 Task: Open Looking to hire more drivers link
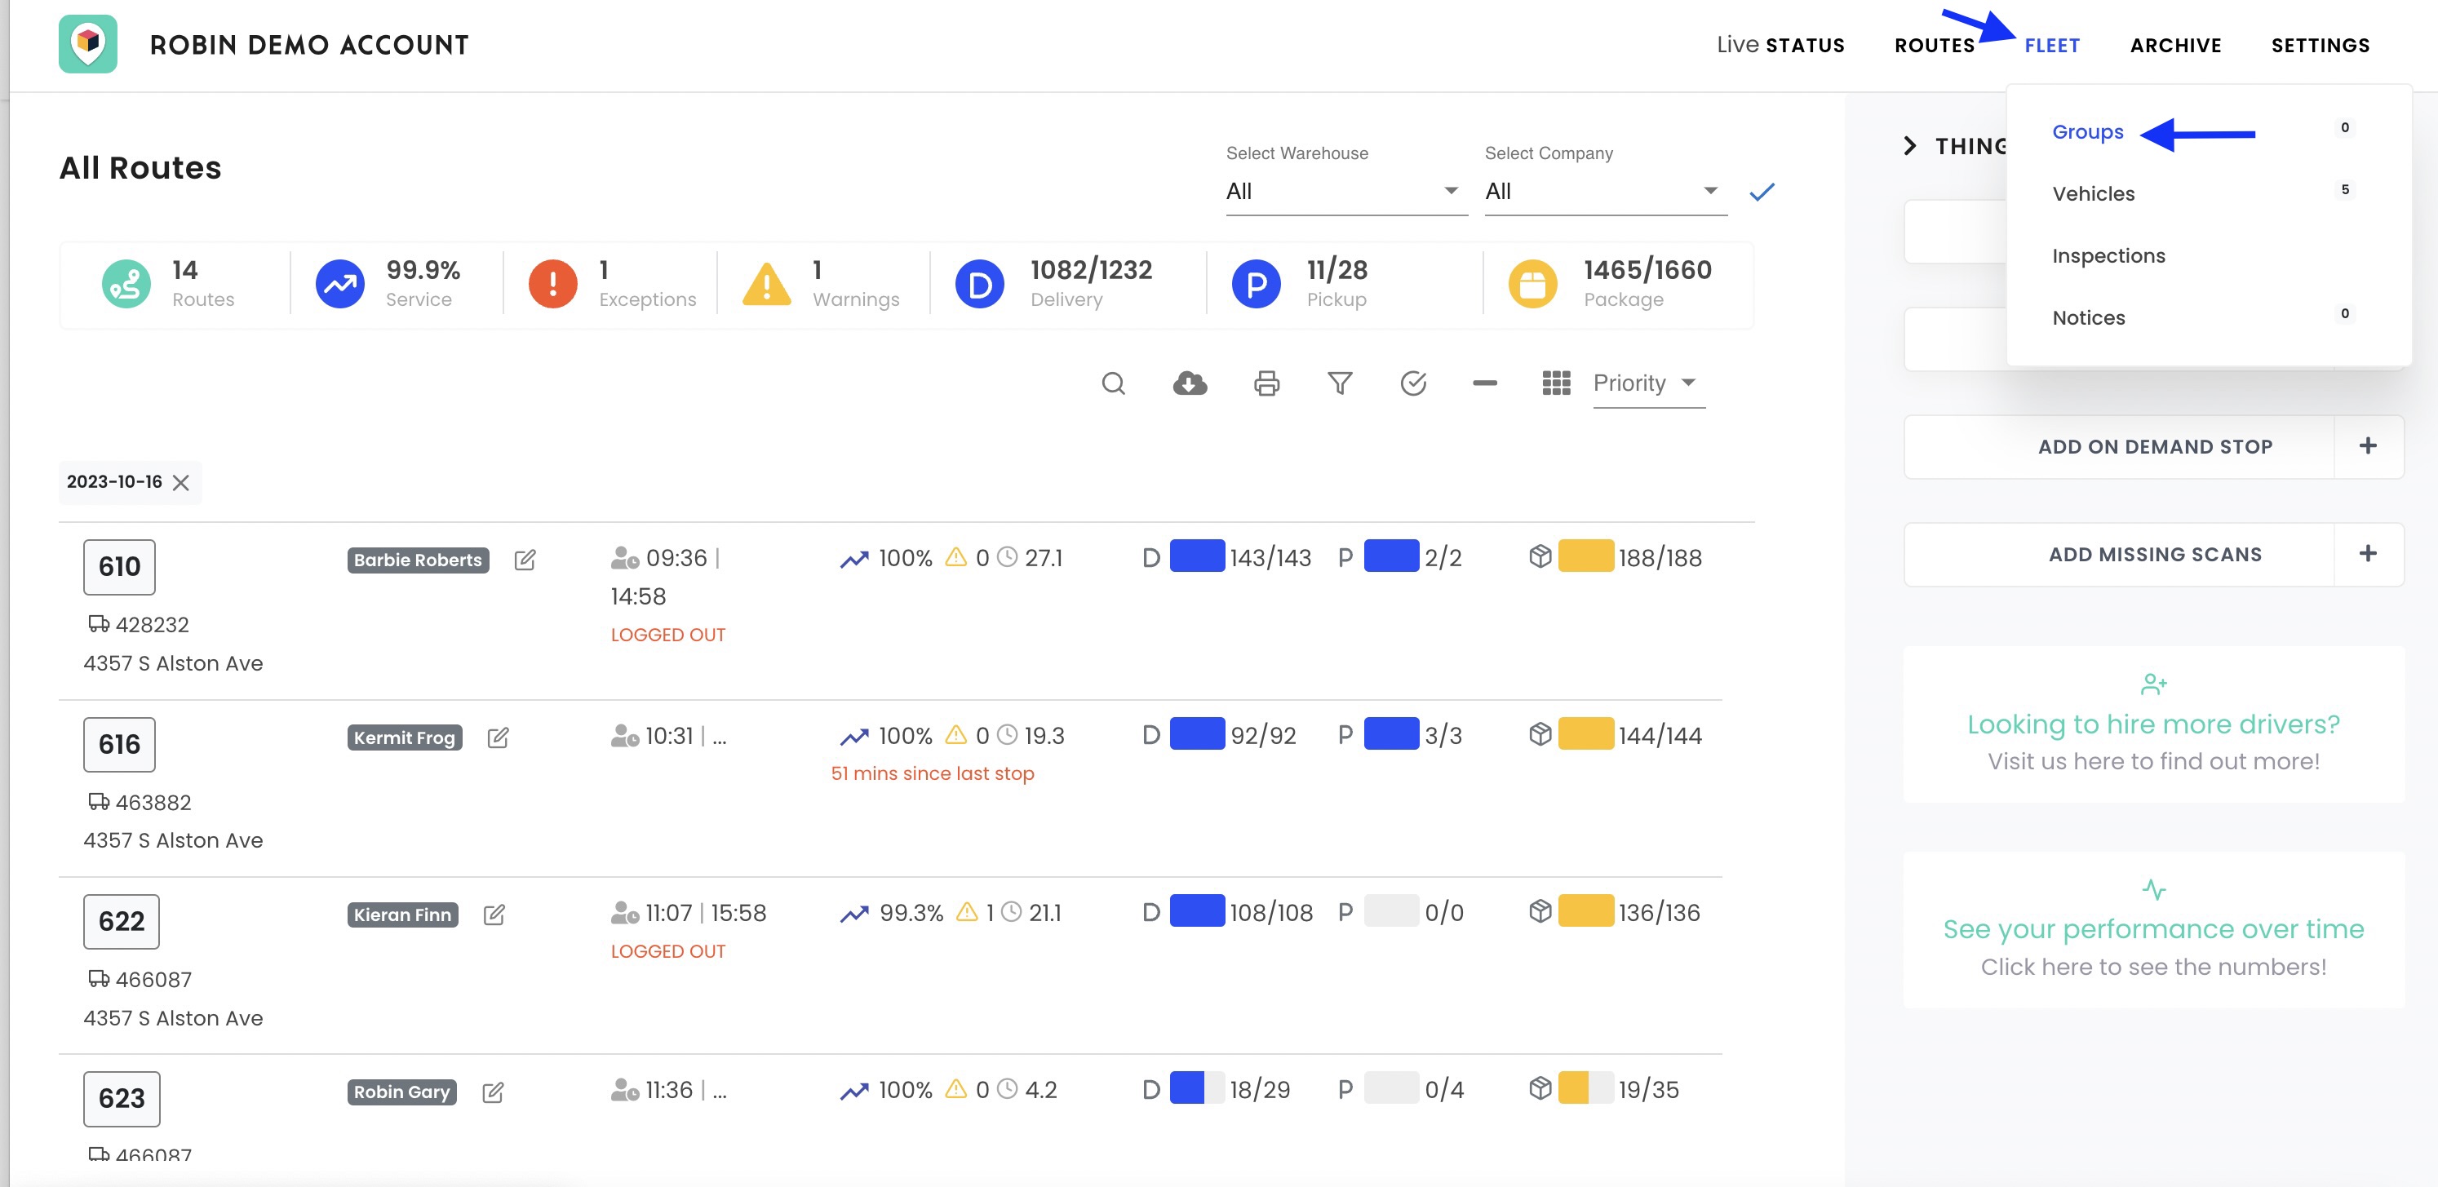(x=2152, y=724)
